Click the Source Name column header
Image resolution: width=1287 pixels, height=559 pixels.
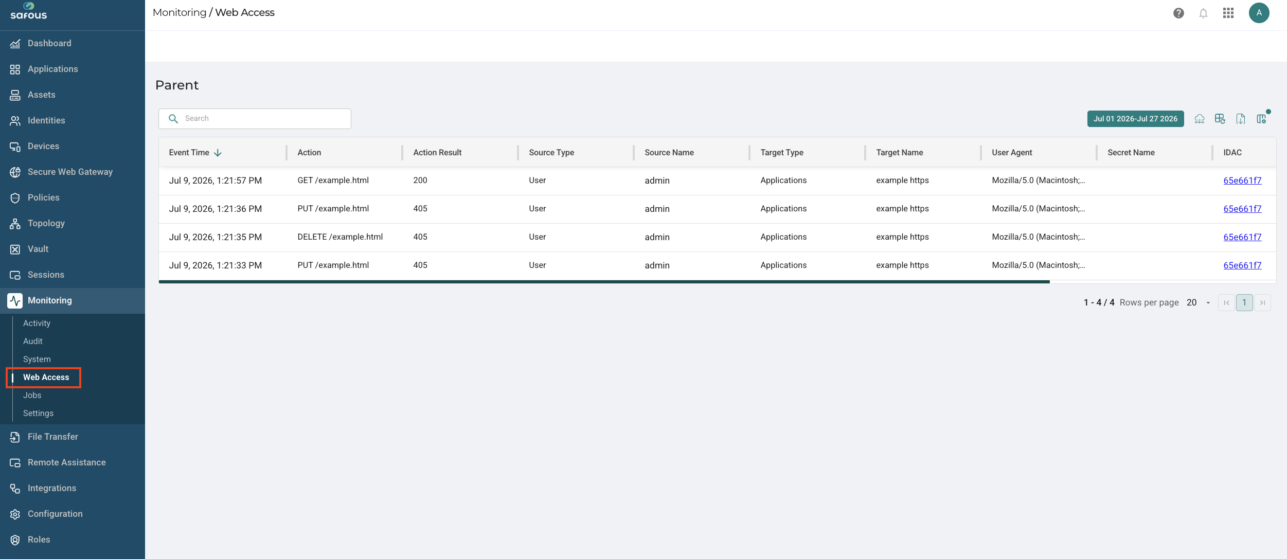click(669, 153)
